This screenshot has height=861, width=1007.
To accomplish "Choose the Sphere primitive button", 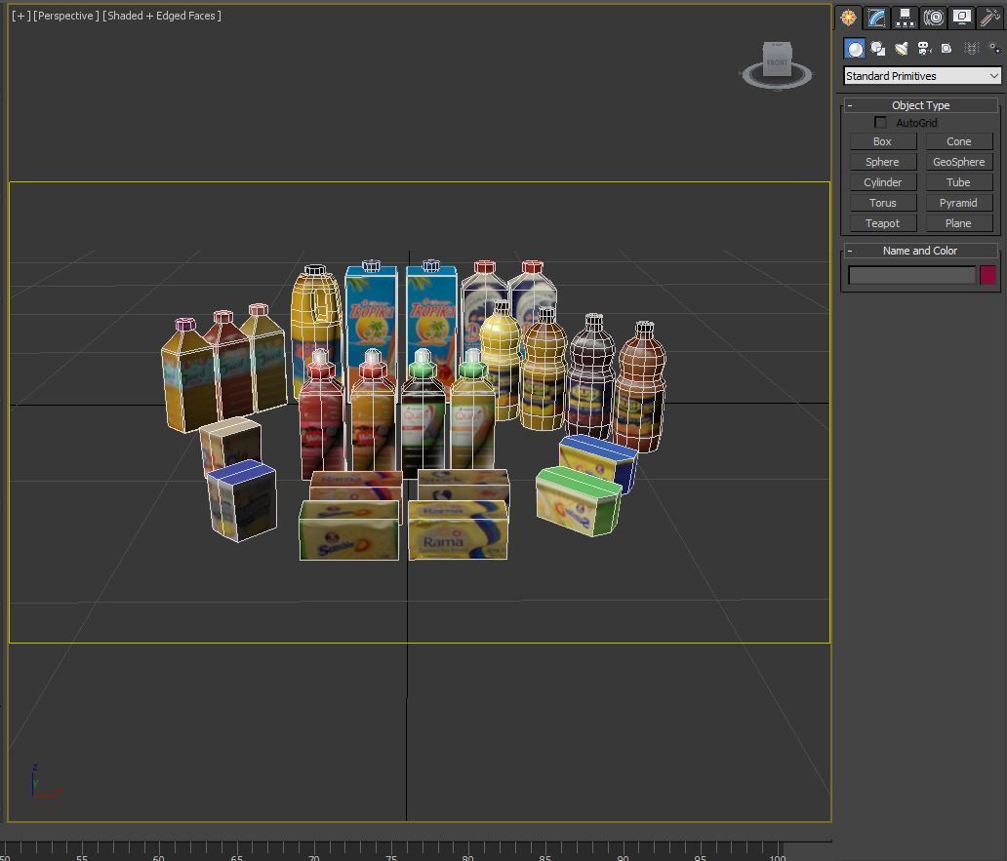I will coord(882,162).
